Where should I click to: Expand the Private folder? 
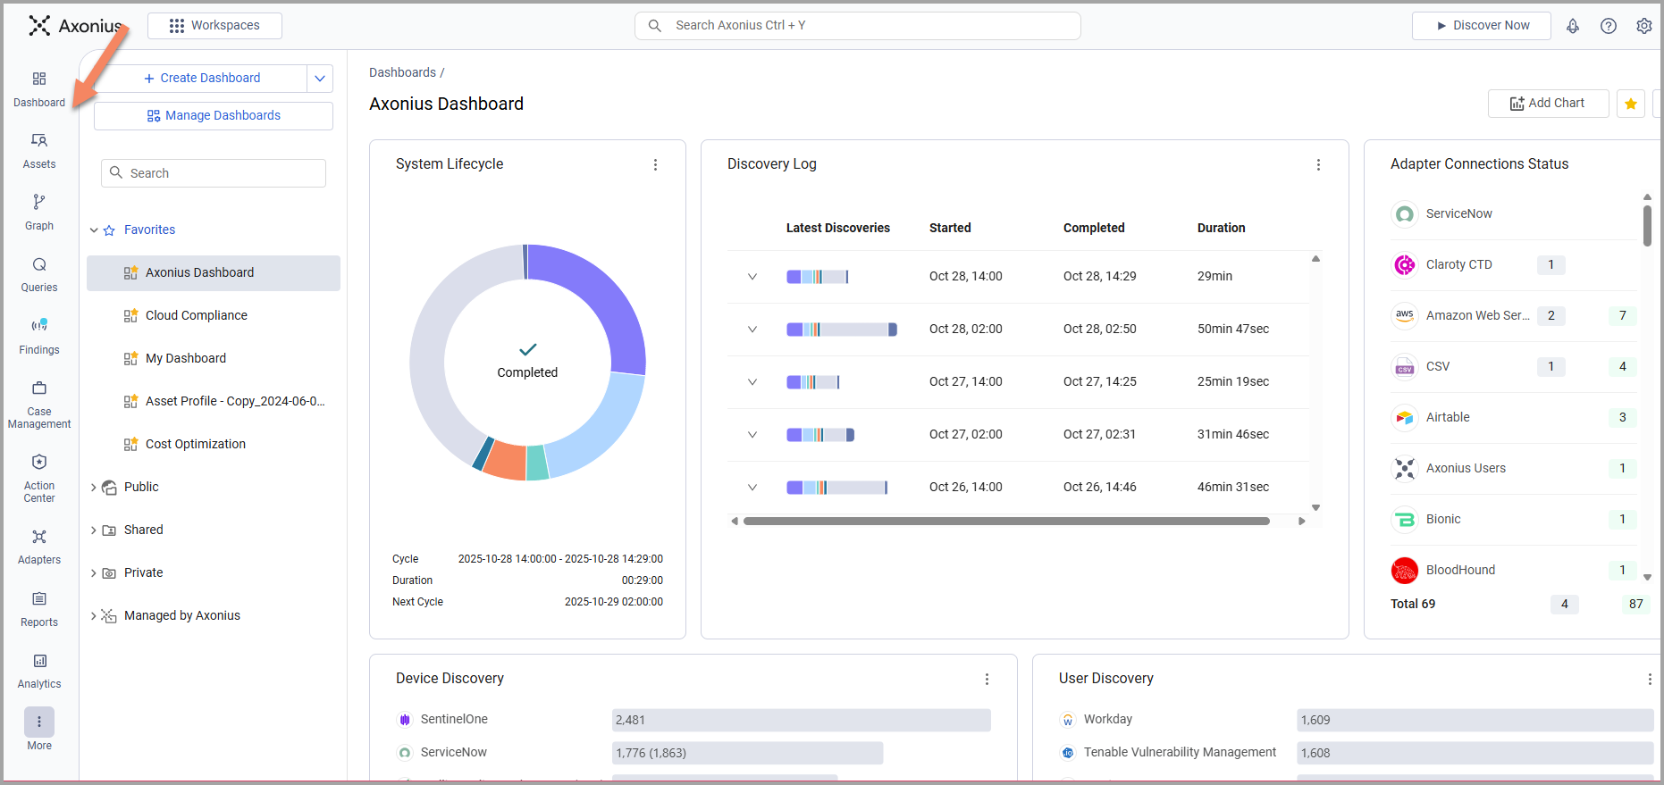coord(94,573)
